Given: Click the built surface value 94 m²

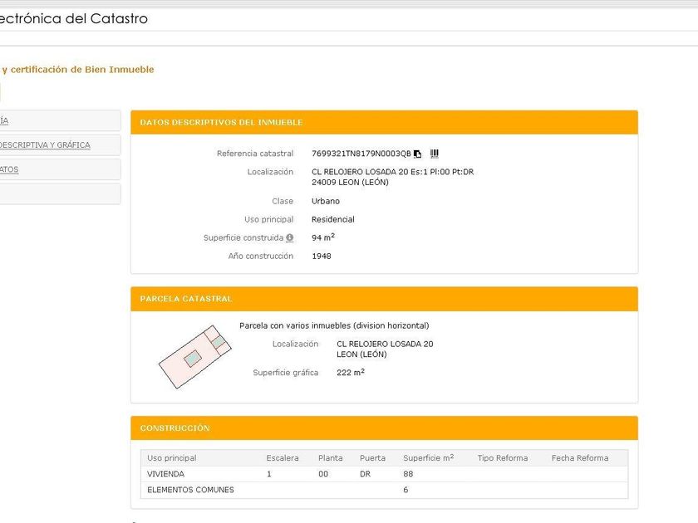Looking at the screenshot, I should [322, 237].
